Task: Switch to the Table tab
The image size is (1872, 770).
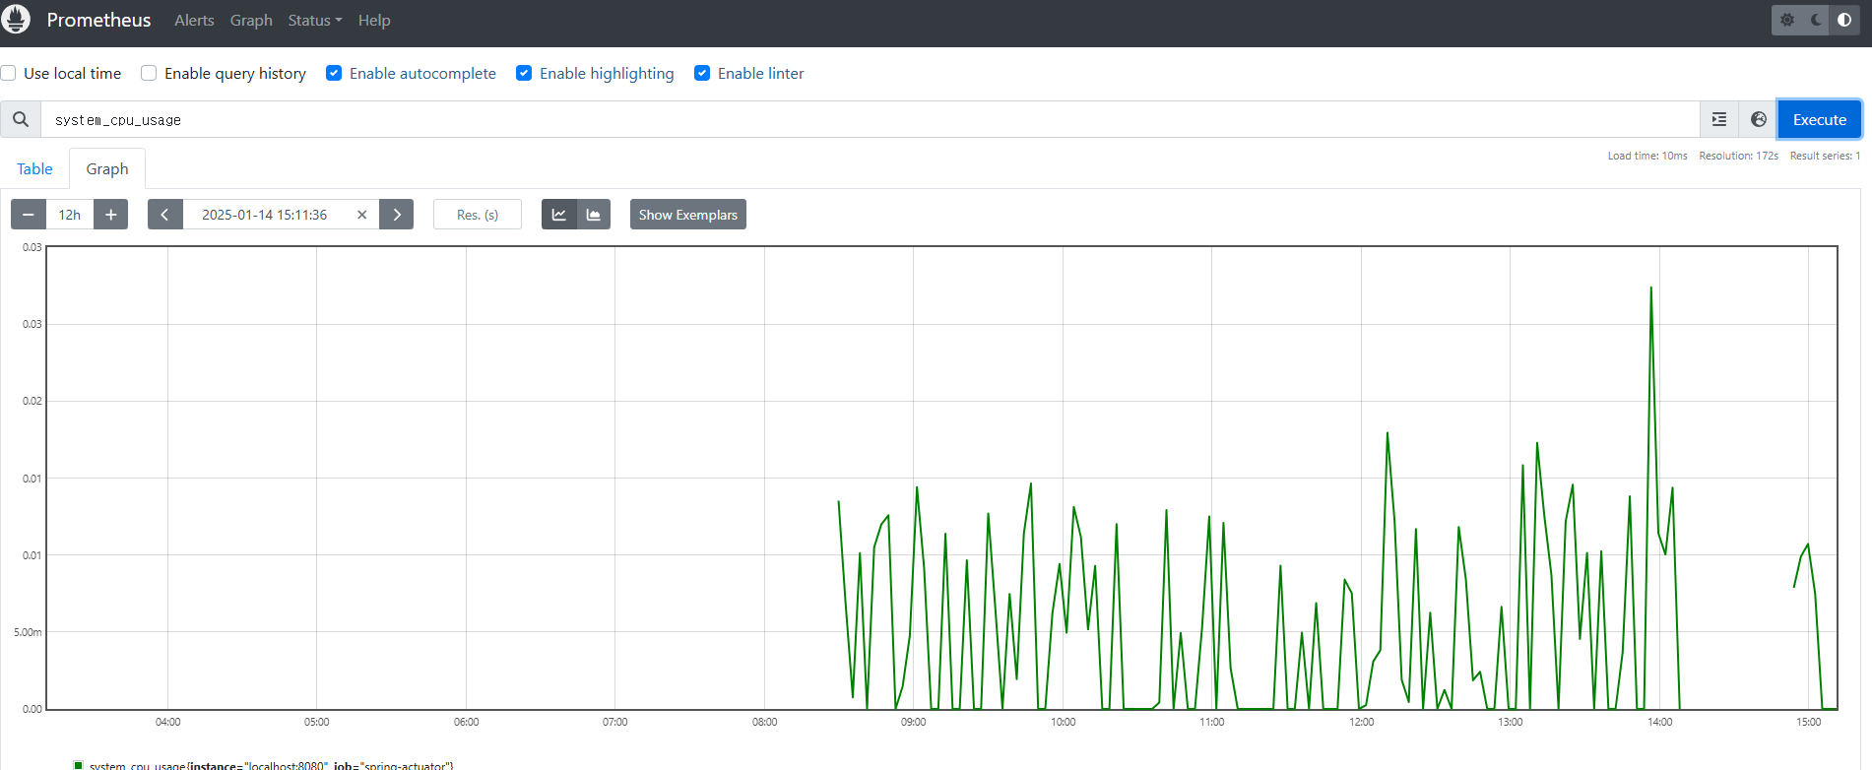Action: point(34,168)
